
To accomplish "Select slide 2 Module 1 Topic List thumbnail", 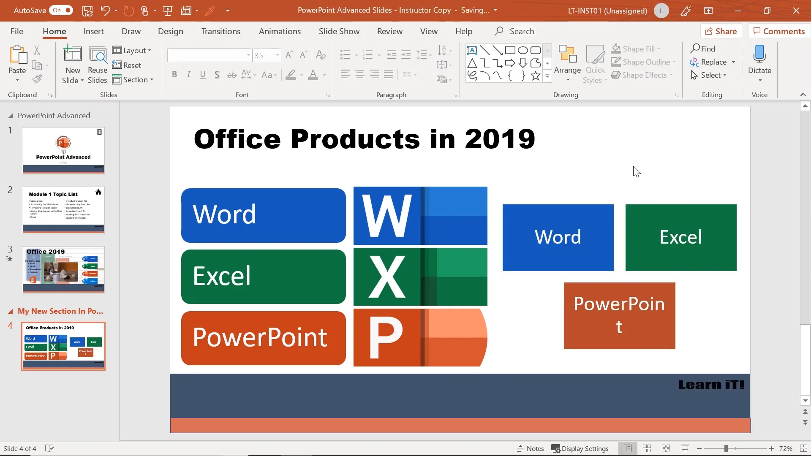I will 63,210.
